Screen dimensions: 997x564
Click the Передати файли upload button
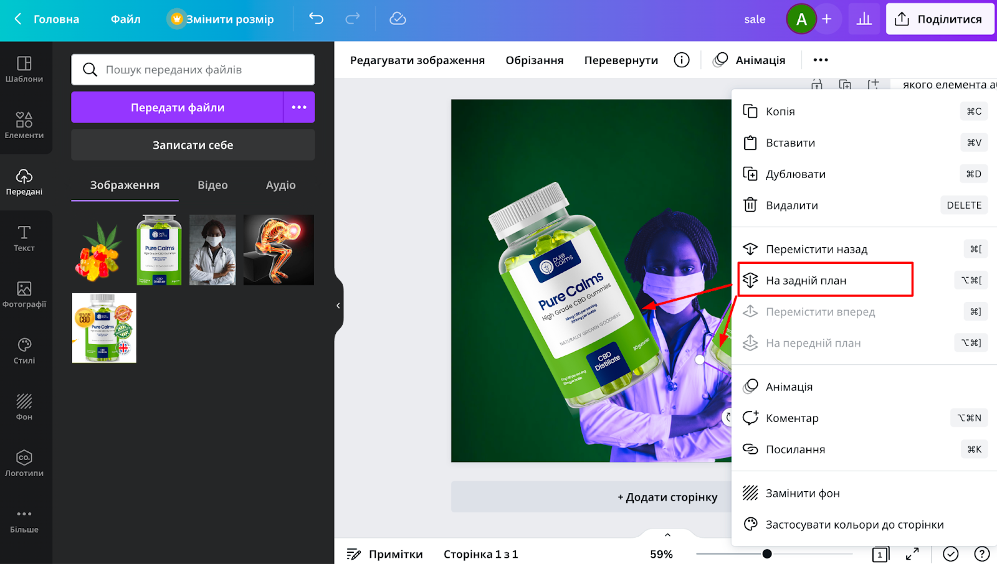(x=178, y=107)
